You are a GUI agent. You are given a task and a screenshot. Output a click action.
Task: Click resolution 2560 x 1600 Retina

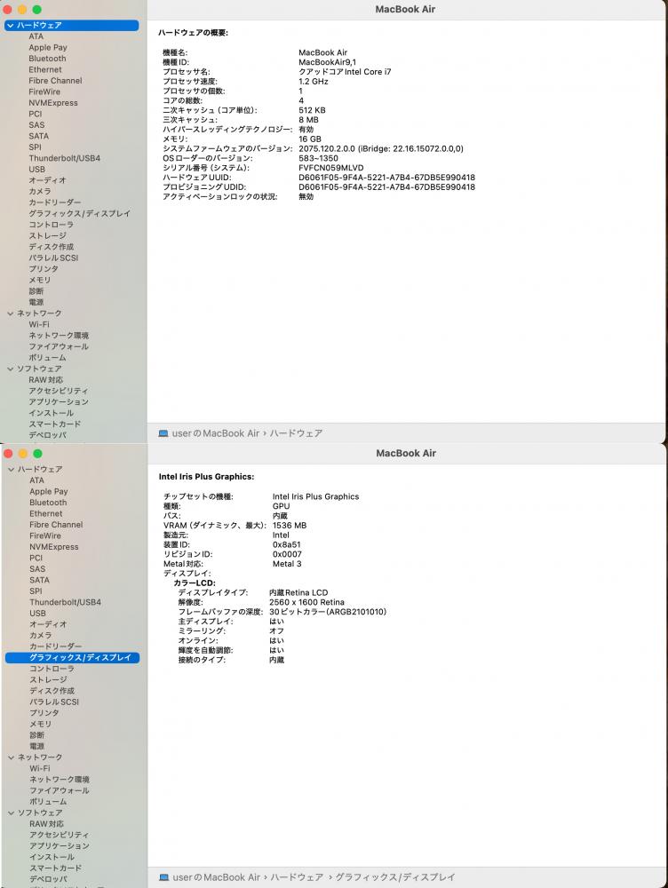[306, 603]
